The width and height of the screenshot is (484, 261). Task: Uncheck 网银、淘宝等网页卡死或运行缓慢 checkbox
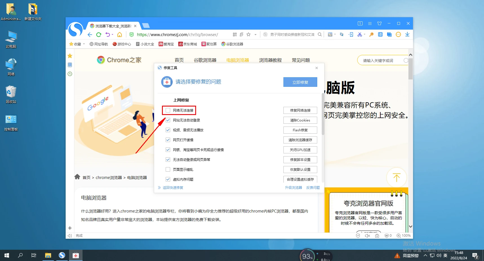(168, 150)
